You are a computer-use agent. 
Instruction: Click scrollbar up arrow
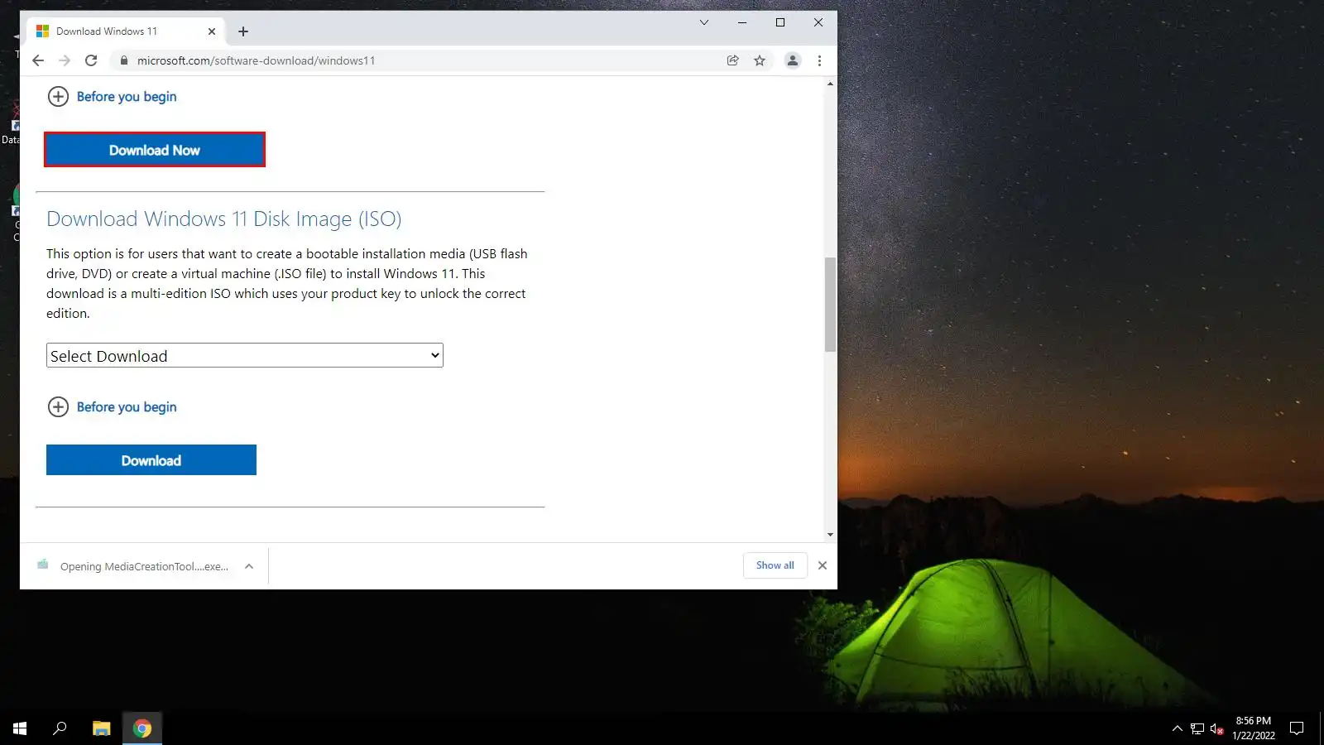tap(830, 84)
